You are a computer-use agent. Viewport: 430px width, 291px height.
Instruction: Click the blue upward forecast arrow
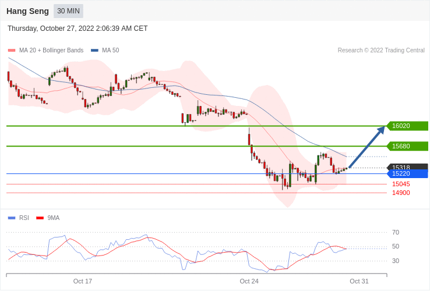click(367, 147)
